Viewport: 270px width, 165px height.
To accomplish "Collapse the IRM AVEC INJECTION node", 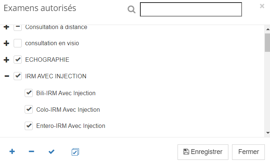I will tap(7, 76).
